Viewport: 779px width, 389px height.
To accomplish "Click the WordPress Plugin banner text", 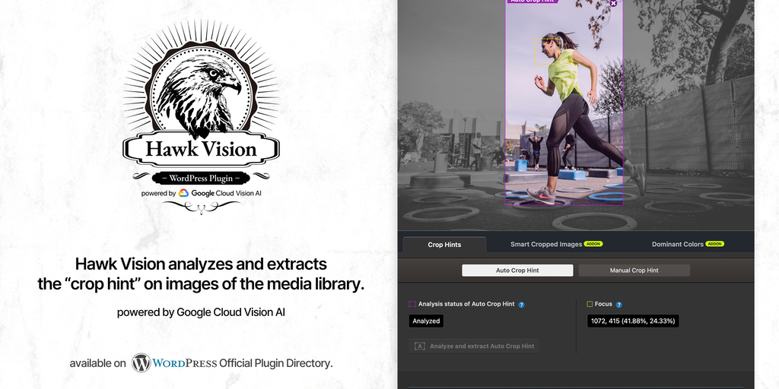I will click(x=201, y=178).
